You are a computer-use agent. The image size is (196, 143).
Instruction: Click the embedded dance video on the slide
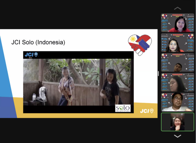[78, 82]
